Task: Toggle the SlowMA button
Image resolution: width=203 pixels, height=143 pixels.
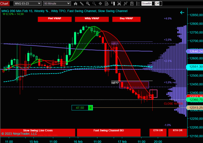Action: coord(148,4)
